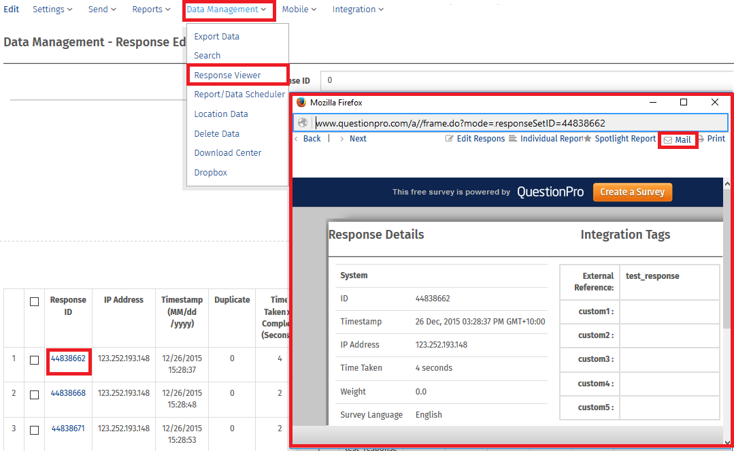This screenshot has height=451, width=734.
Task: Open the Settings dropdown menu
Action: 52,10
